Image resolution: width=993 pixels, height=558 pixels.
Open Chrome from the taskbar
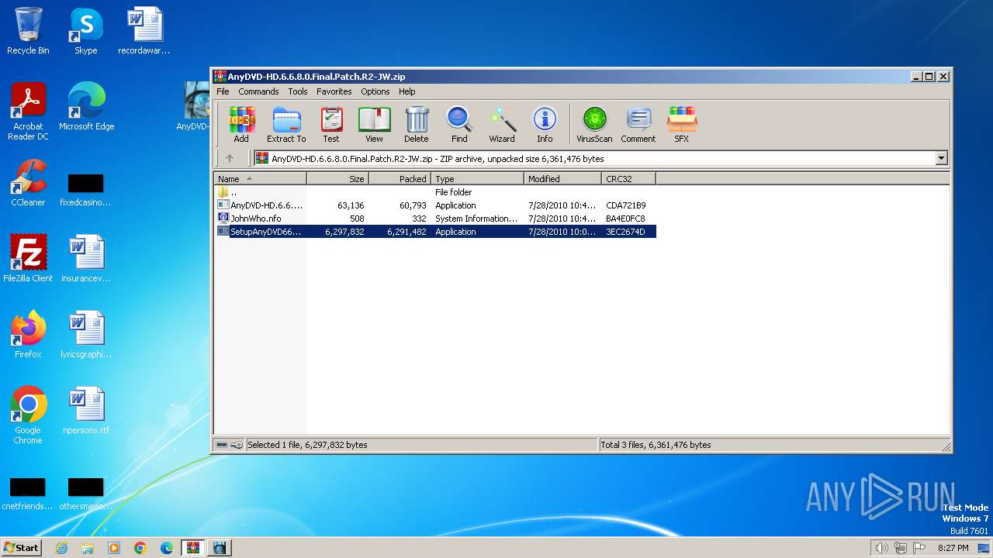click(x=140, y=548)
